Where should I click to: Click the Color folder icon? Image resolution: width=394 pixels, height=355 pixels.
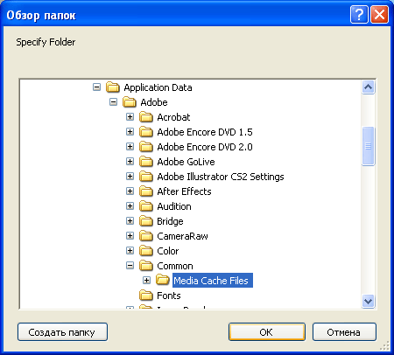coord(146,251)
